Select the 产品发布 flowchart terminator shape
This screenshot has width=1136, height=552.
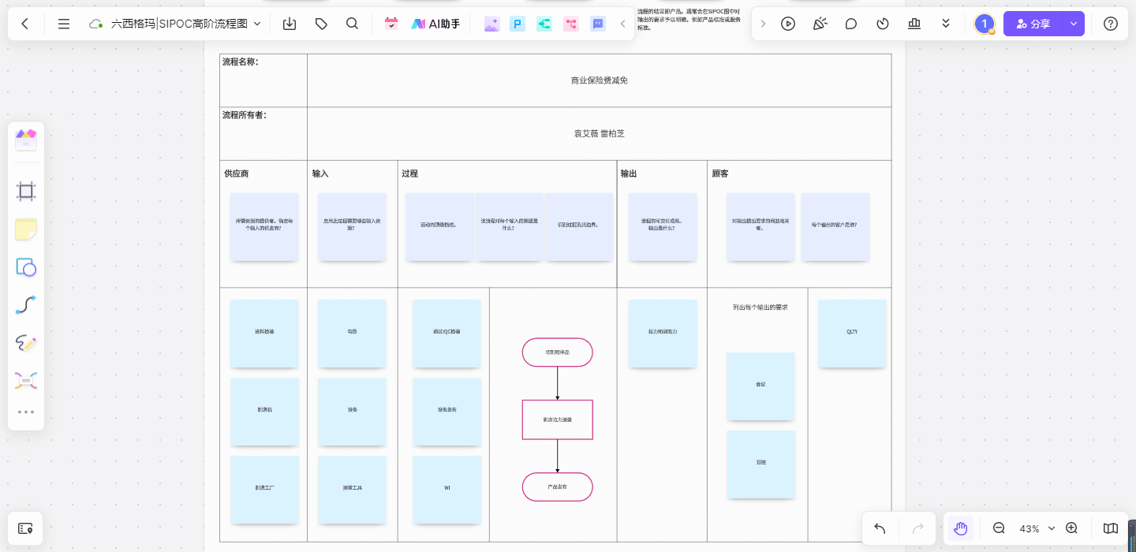click(x=558, y=487)
